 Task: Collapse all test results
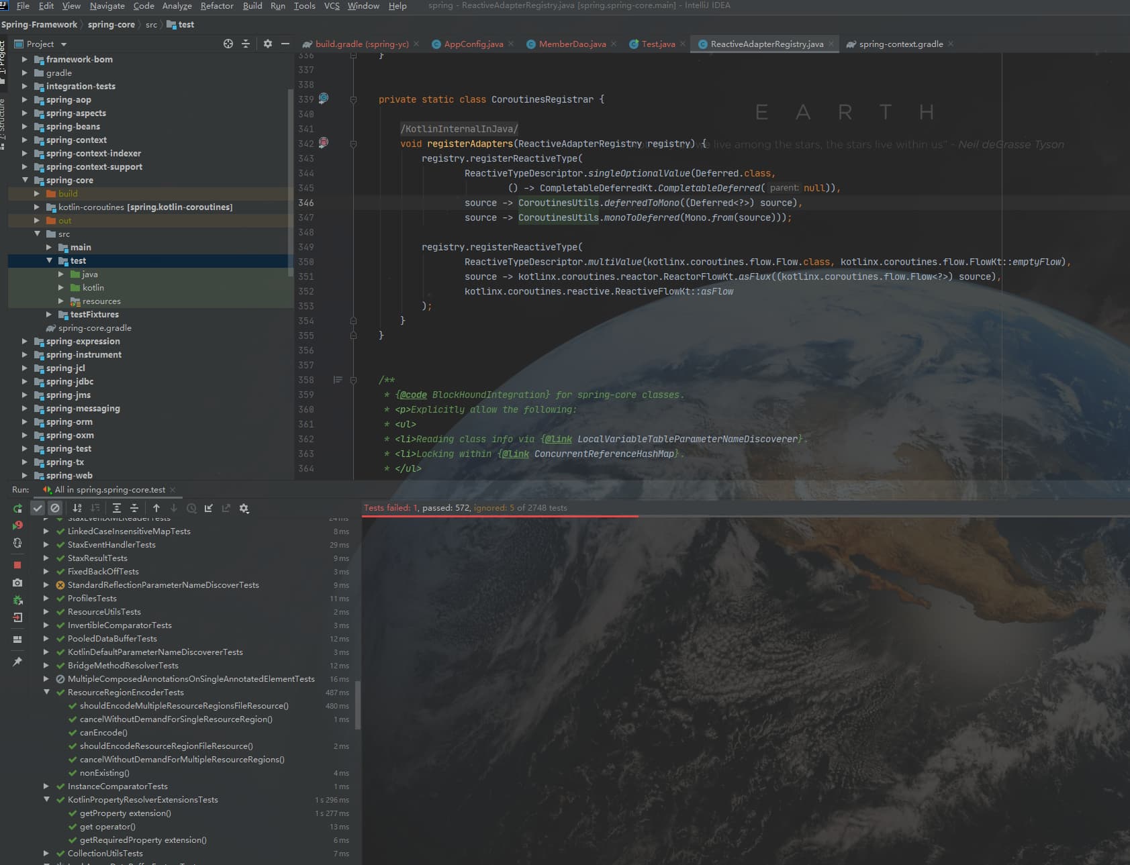point(134,509)
